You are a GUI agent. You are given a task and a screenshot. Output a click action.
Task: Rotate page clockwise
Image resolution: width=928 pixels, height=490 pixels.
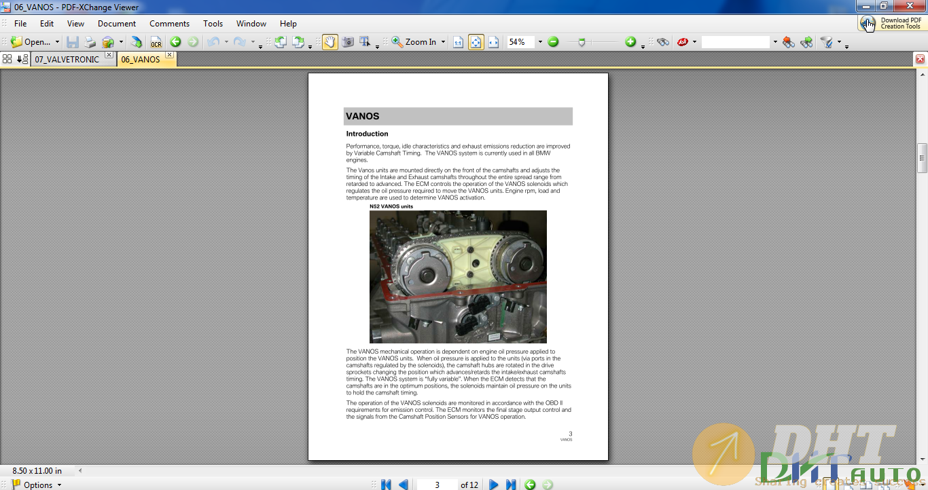[298, 42]
